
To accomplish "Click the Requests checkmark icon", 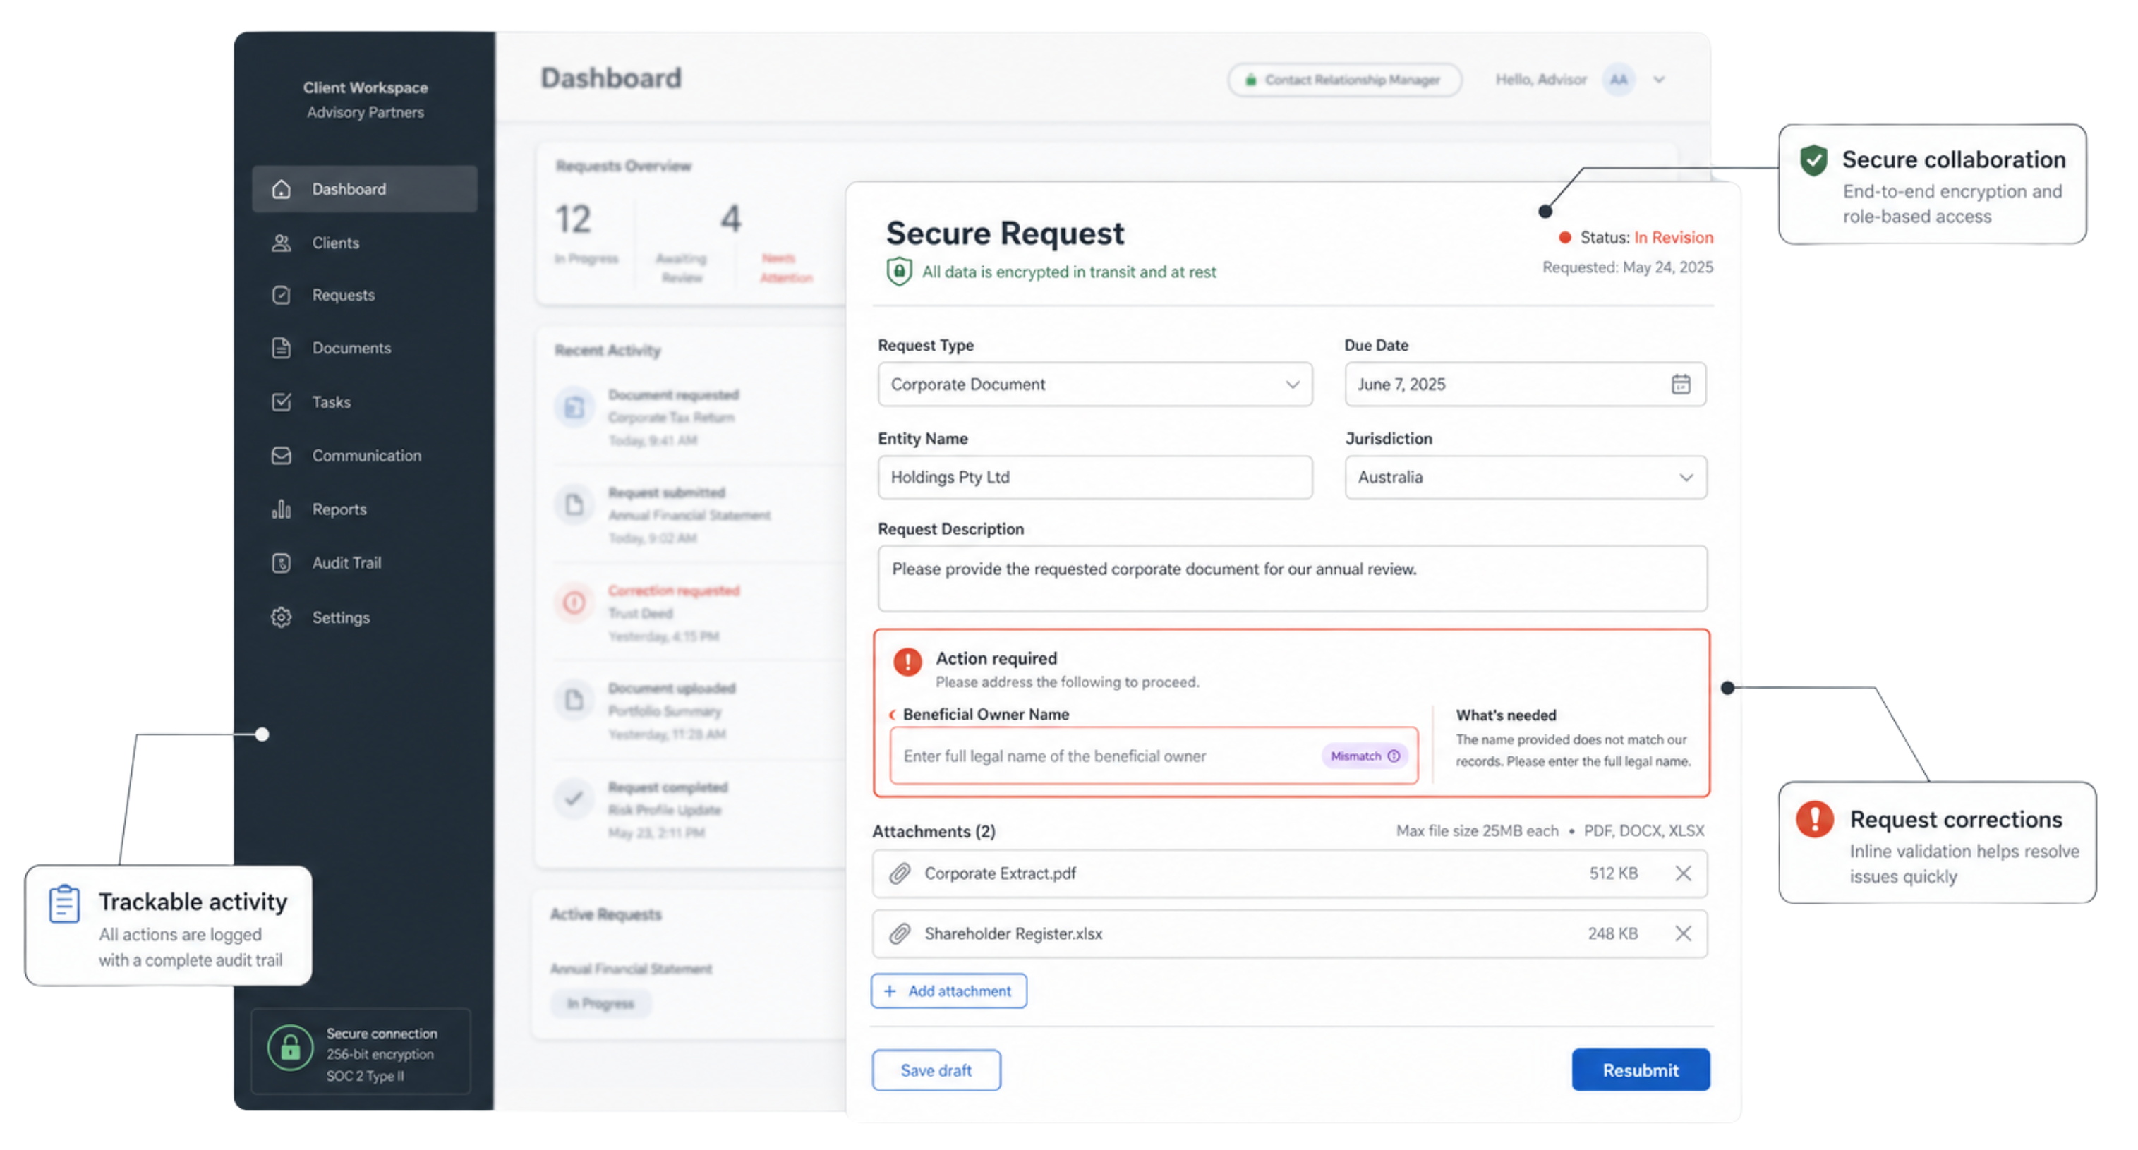I will 282,296.
